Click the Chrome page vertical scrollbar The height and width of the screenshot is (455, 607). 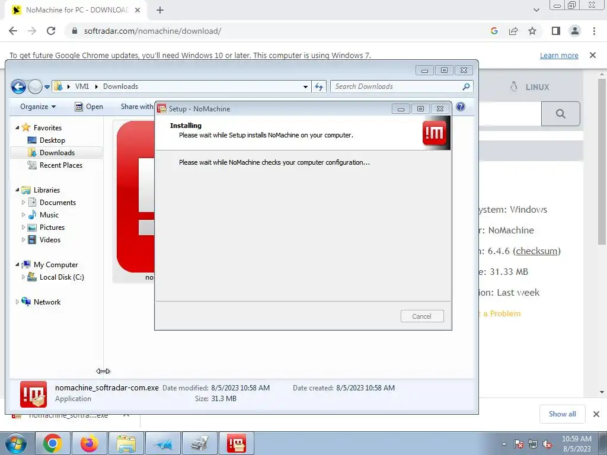click(602, 161)
